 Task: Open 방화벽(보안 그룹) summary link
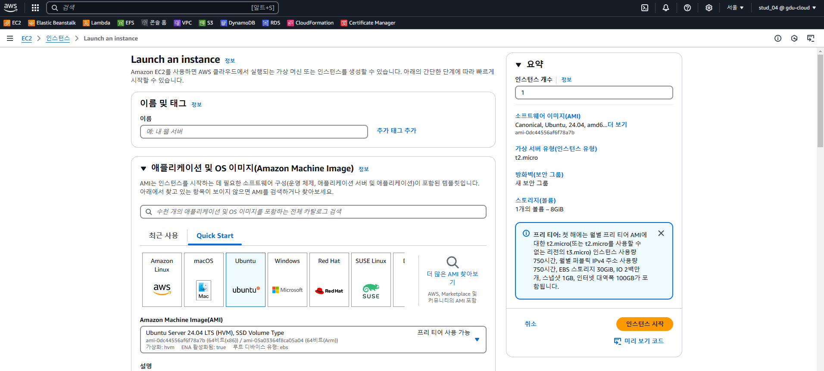pyautogui.click(x=539, y=174)
